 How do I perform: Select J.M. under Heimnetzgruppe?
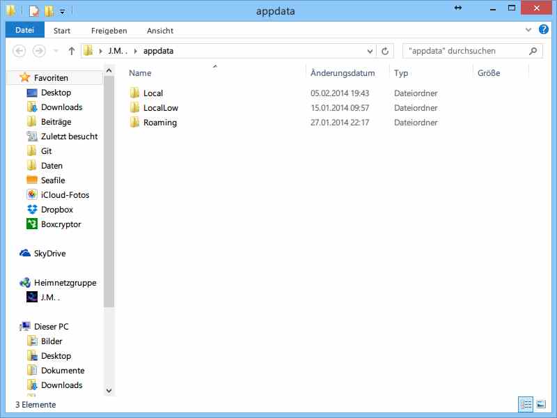(50, 297)
